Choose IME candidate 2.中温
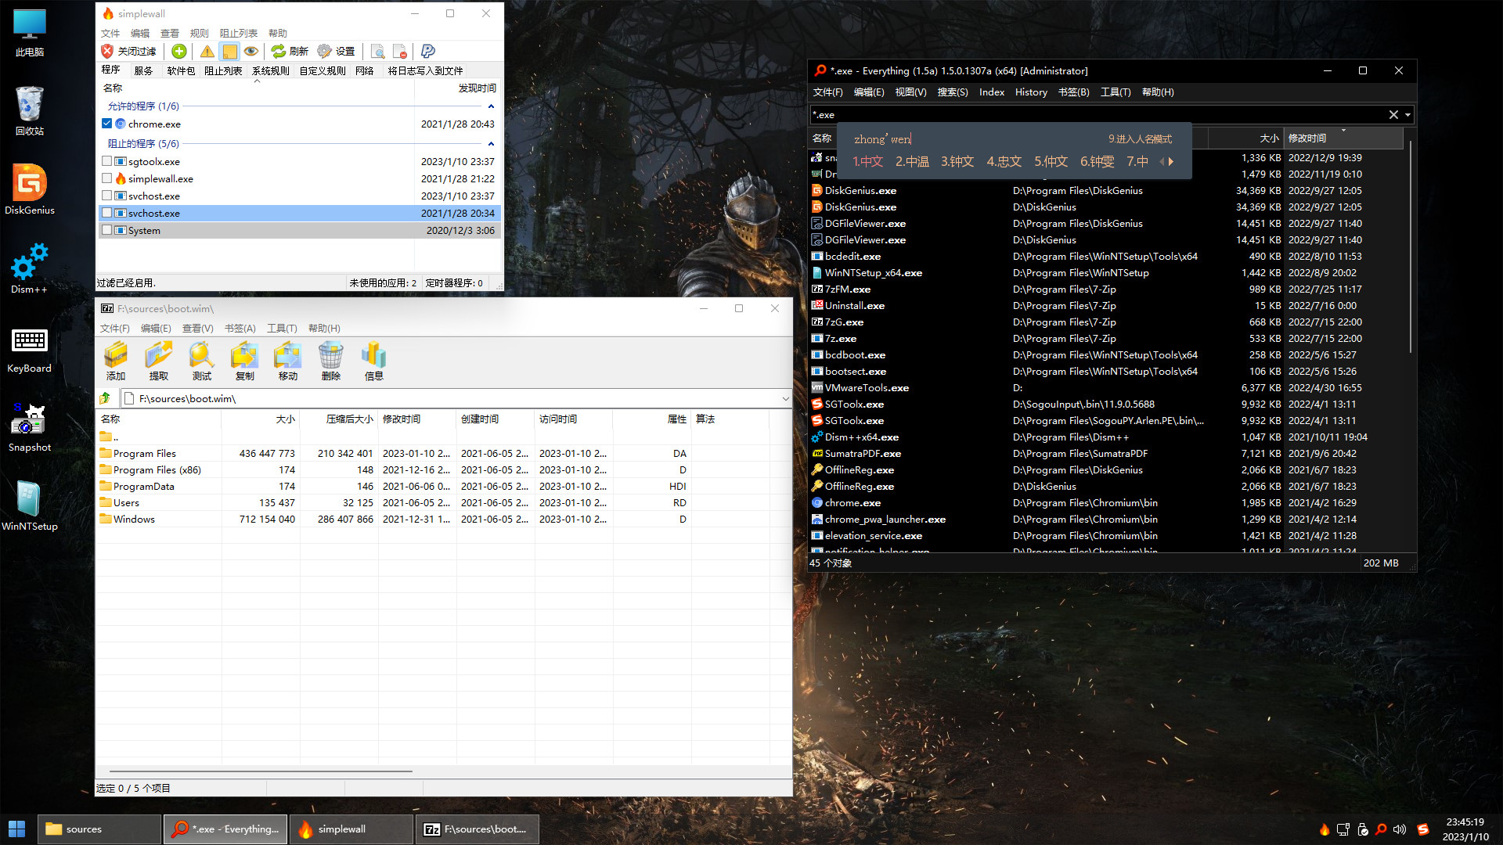This screenshot has width=1503, height=845. click(912, 161)
